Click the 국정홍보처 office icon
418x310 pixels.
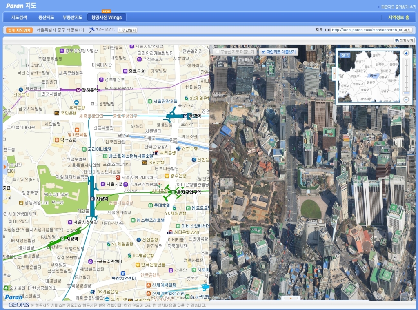(139, 59)
